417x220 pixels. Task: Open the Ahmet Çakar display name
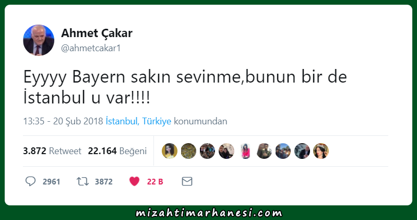coord(97,33)
